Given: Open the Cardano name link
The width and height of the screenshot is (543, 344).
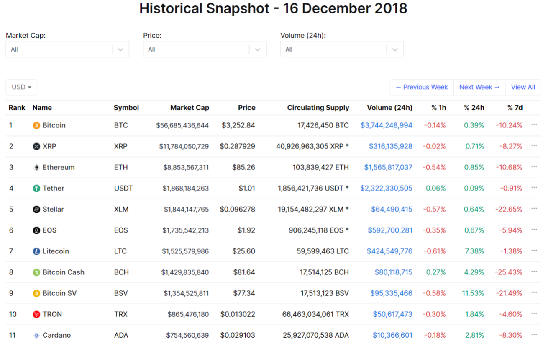Looking at the screenshot, I should coord(56,335).
